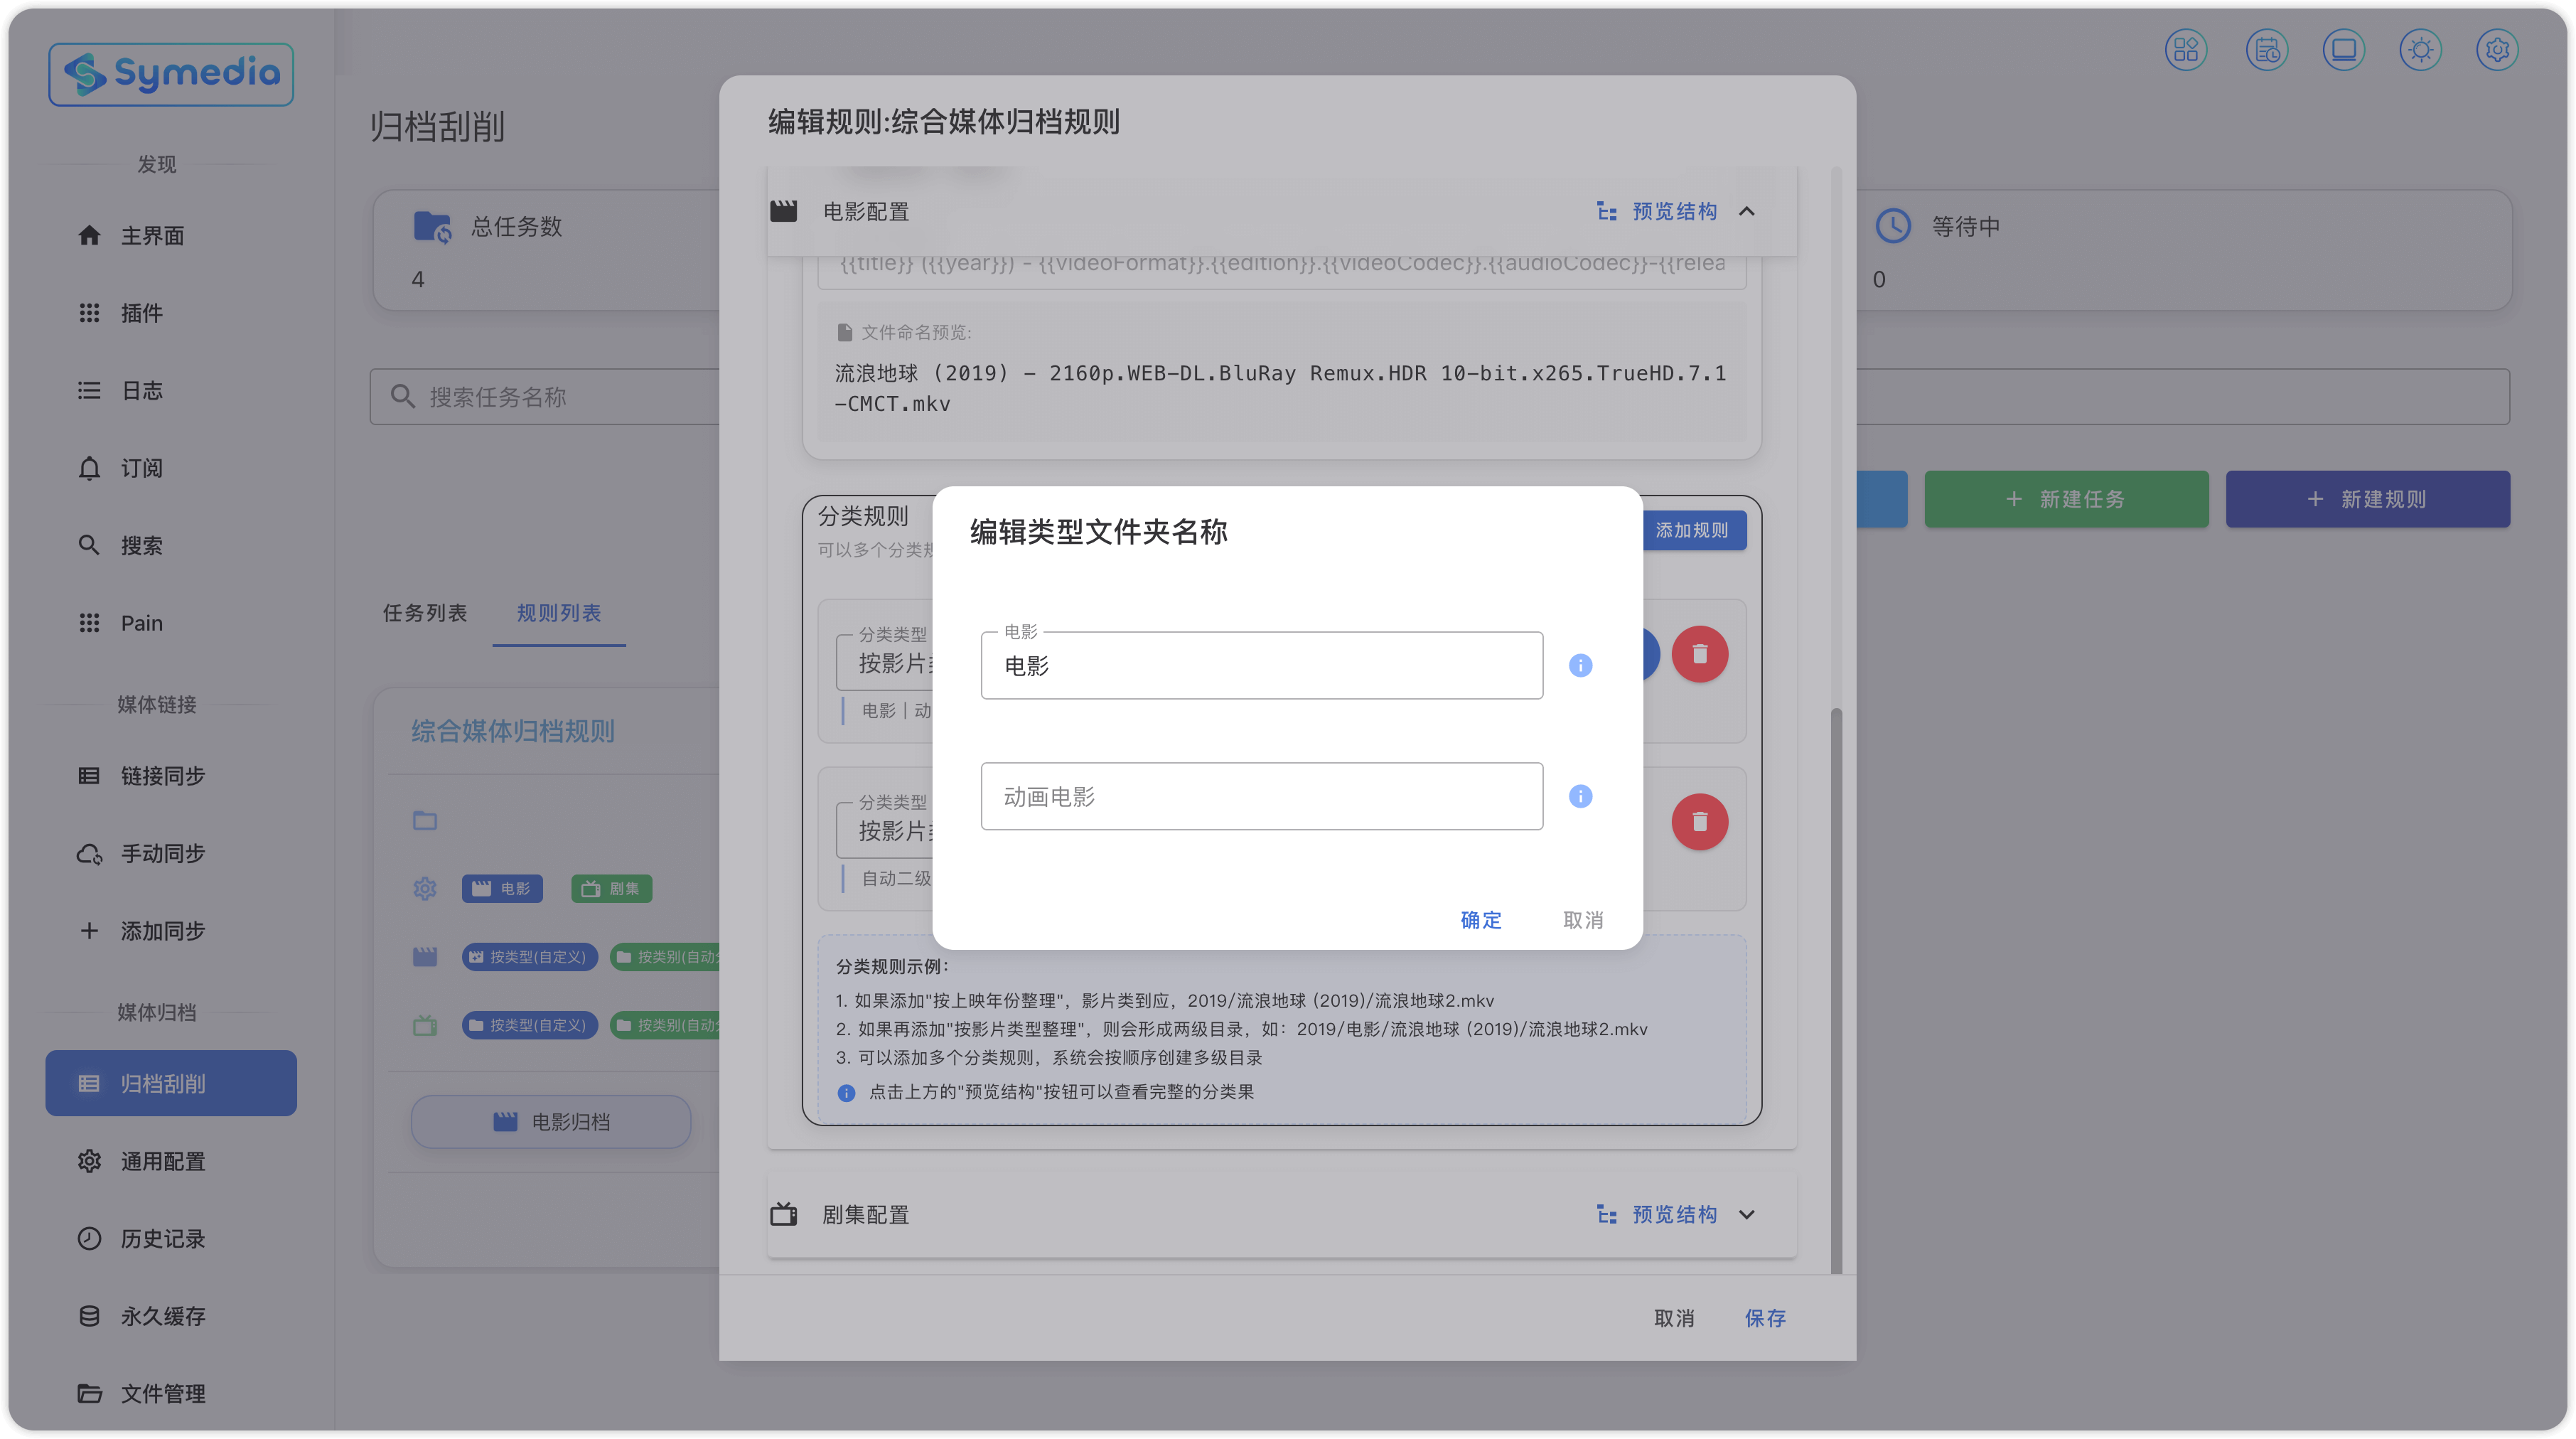Collapse the 电影配置 section chevron
2576x1439 pixels.
(x=1747, y=211)
